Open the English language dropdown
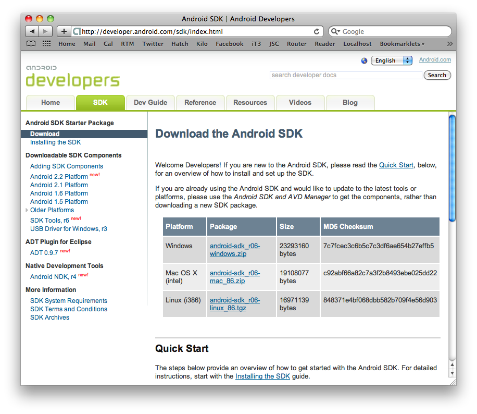Image resolution: width=477 pixels, height=414 pixels. (392, 60)
